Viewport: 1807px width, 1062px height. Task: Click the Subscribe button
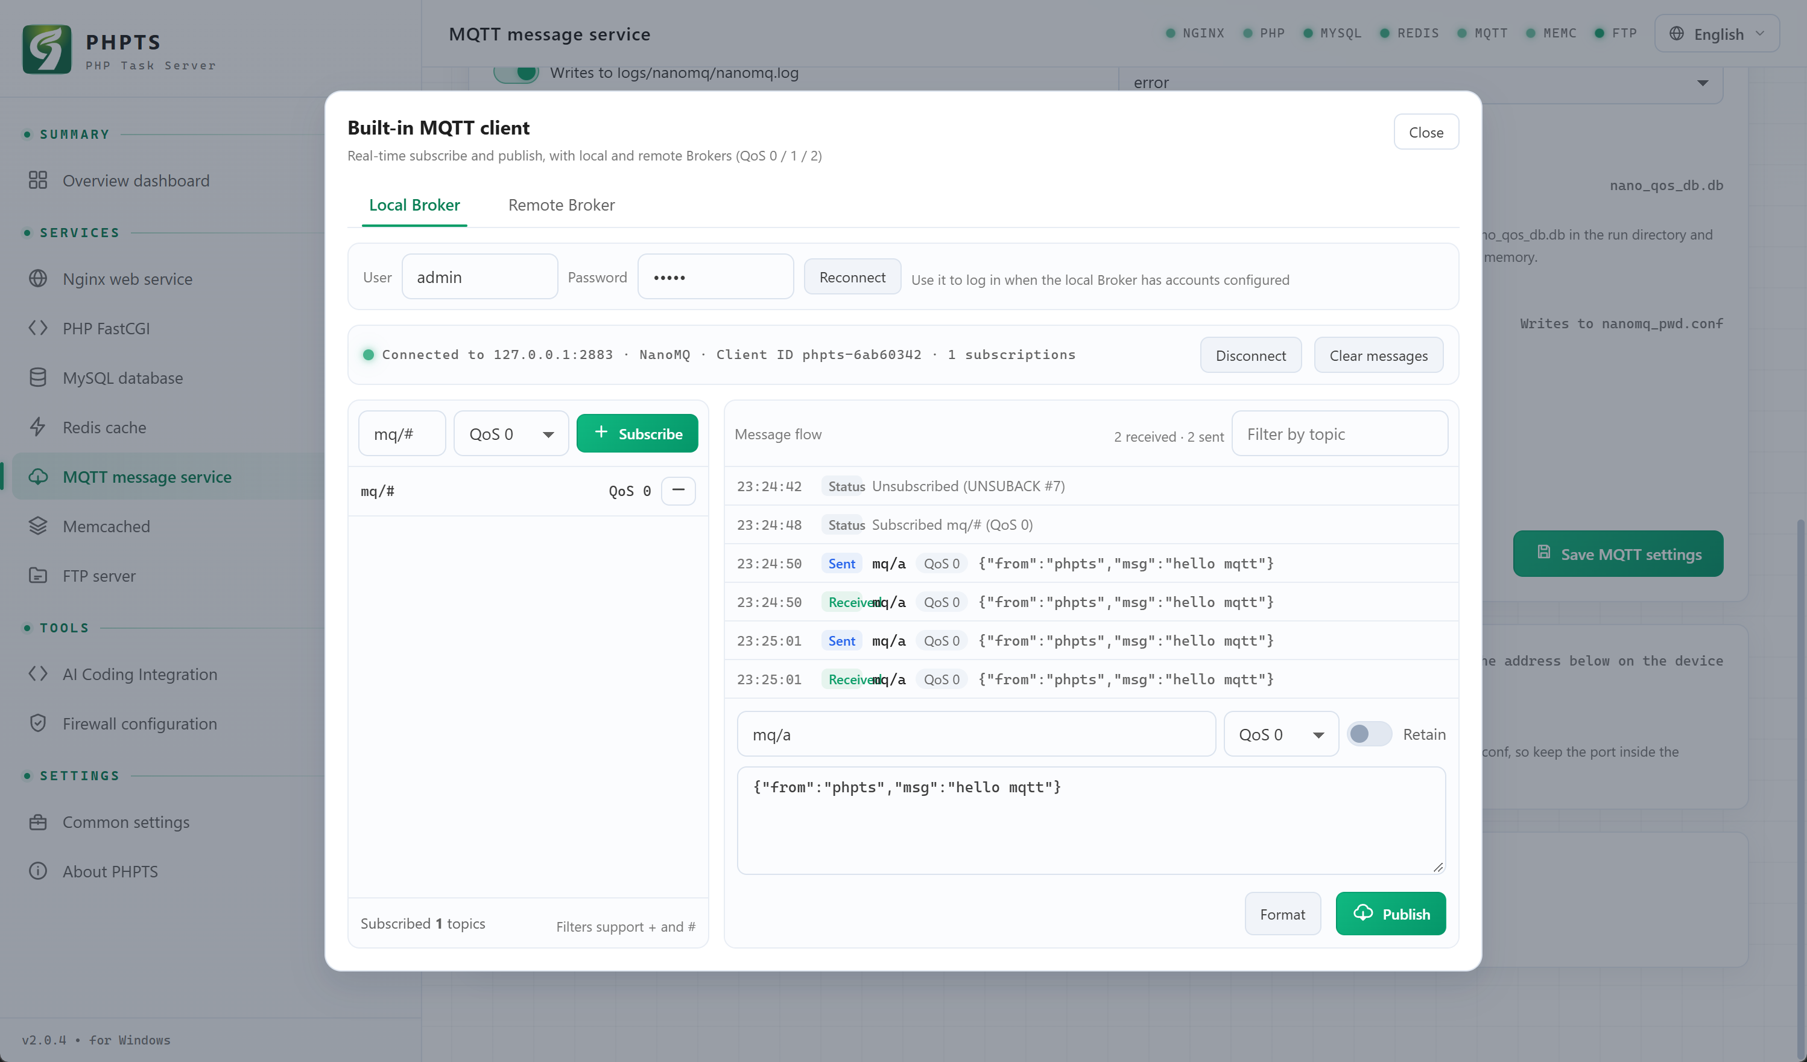click(x=637, y=433)
